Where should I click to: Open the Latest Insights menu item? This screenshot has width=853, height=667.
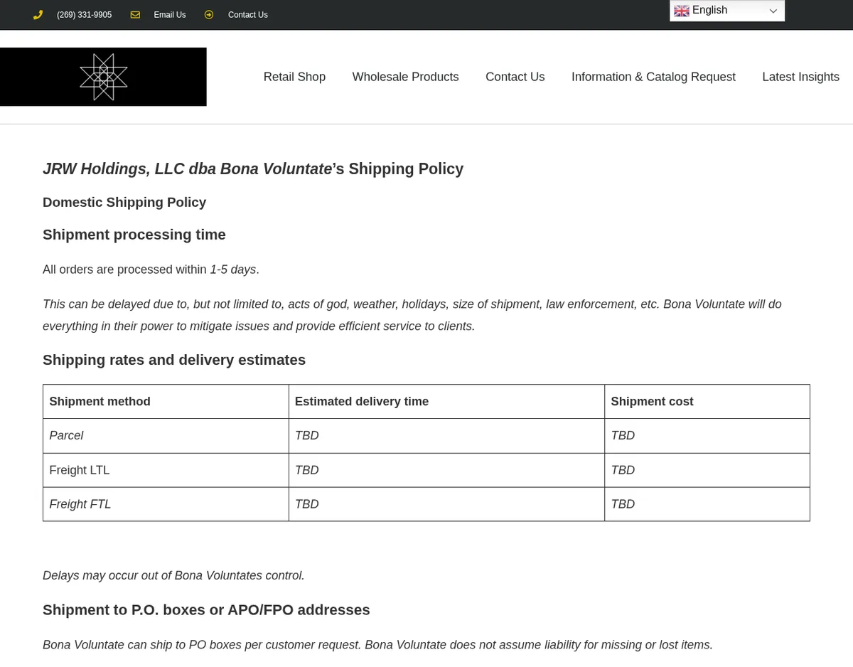click(800, 77)
